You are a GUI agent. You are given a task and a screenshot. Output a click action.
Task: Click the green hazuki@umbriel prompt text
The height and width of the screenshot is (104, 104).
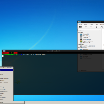point(10,55)
